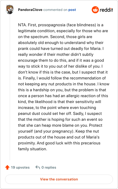Collapse the comment via vertical thread line

[10, 87]
